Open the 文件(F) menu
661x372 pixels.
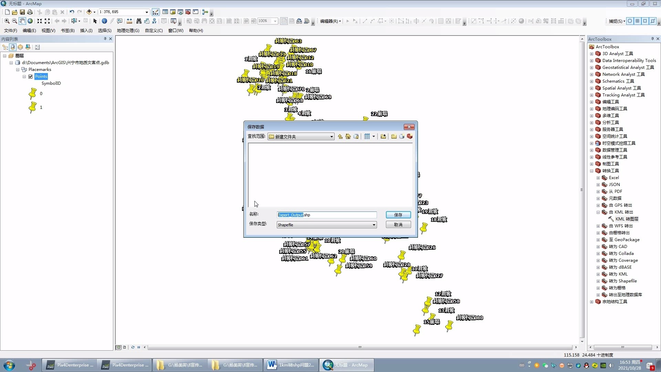(10, 31)
